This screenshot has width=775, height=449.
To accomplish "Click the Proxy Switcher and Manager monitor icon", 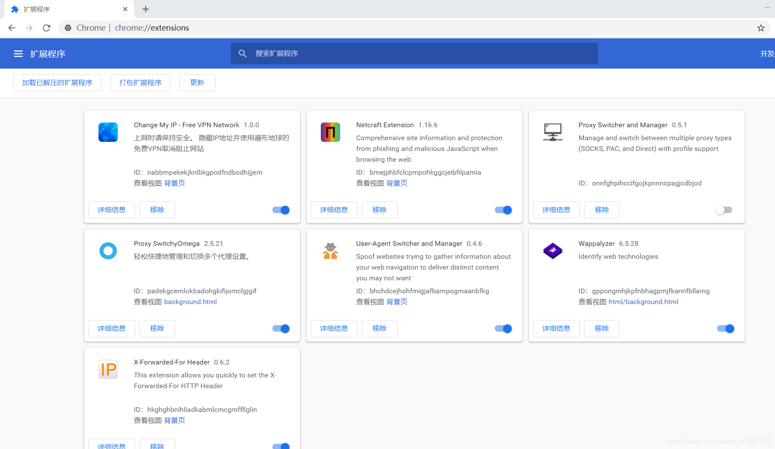I will pyautogui.click(x=553, y=132).
